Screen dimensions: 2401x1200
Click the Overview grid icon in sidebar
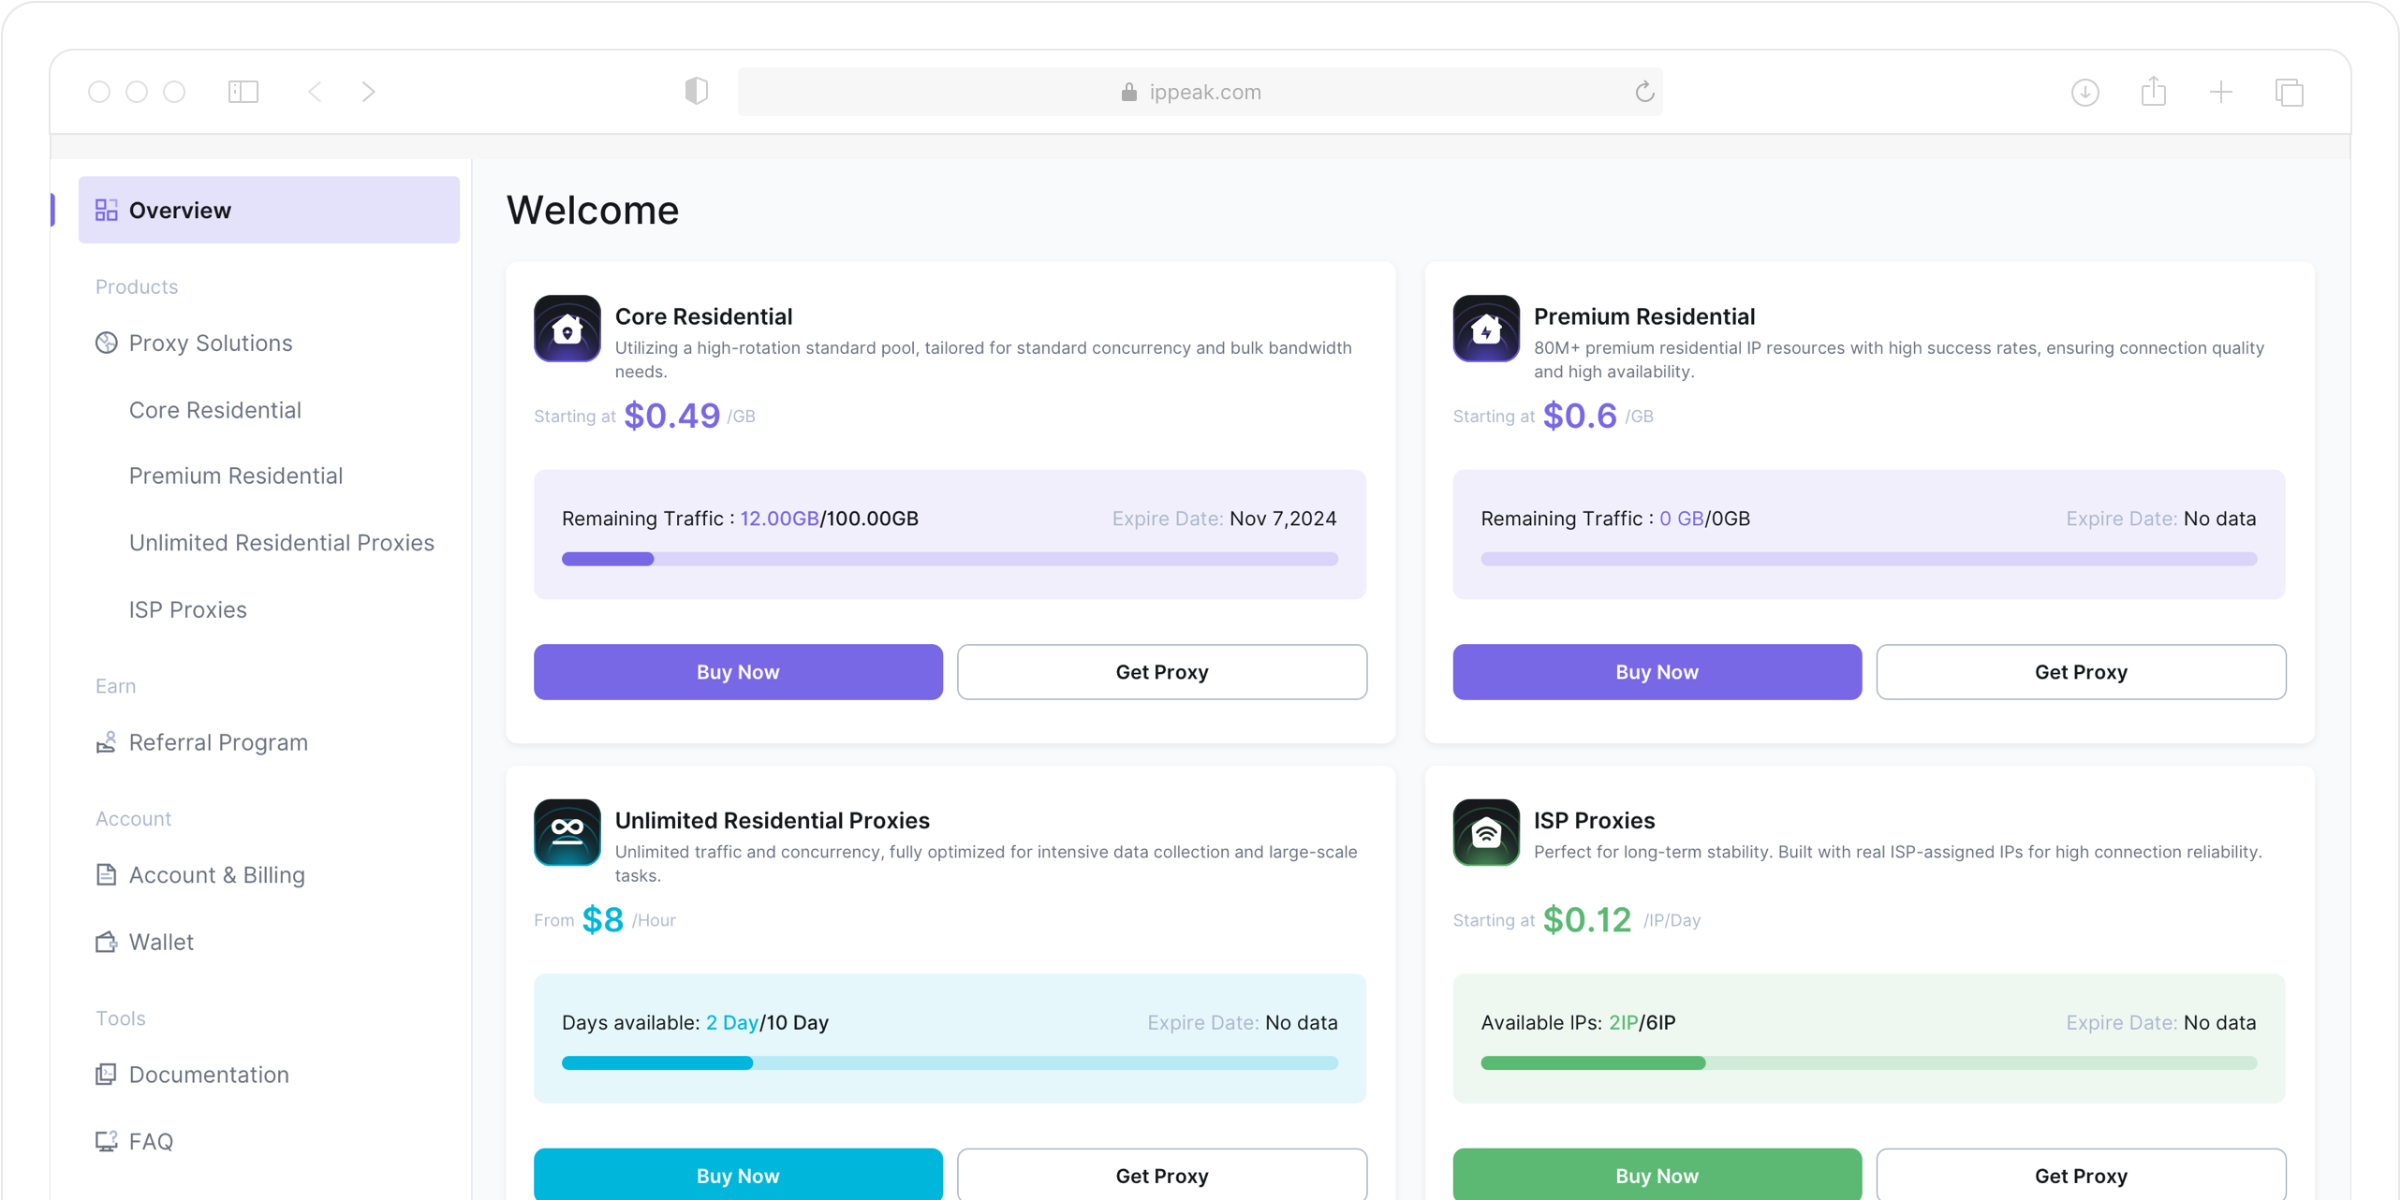pos(106,210)
